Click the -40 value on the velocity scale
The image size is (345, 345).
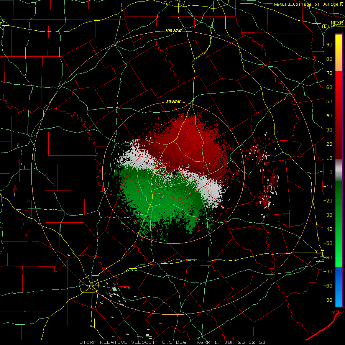click(x=328, y=229)
